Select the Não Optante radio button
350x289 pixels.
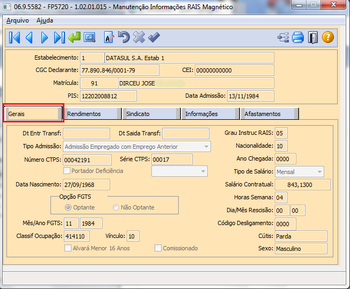tap(115, 207)
